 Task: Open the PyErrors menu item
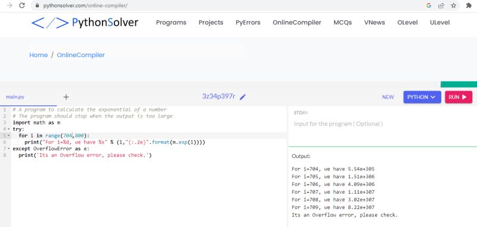tap(248, 23)
